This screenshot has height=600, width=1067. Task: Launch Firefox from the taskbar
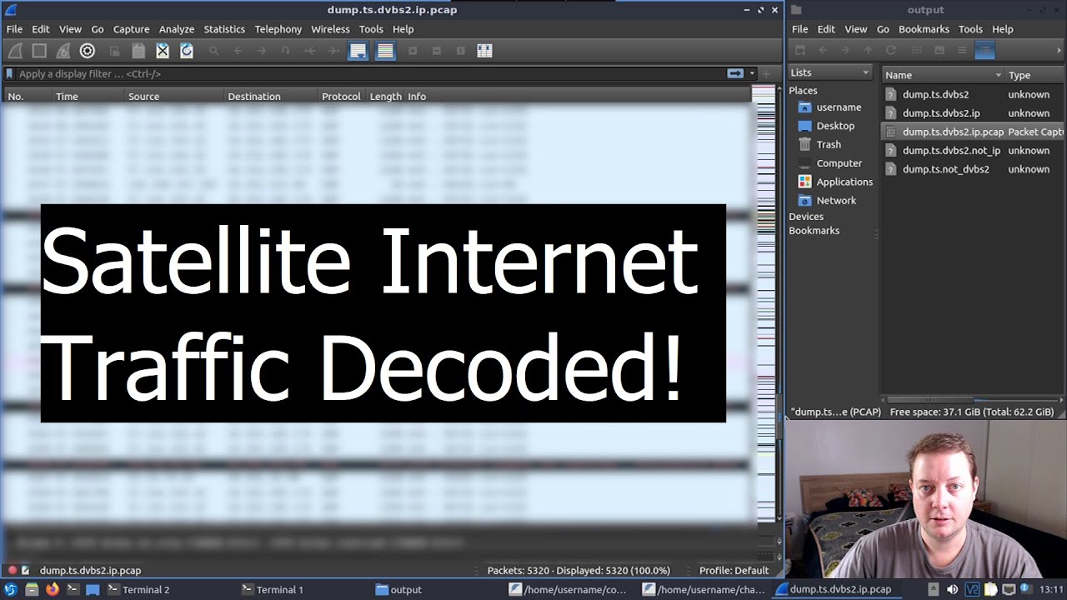point(53,589)
